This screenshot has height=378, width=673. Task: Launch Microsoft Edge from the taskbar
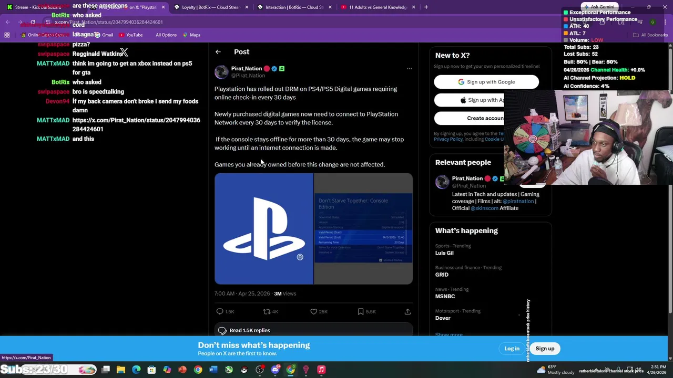136,370
